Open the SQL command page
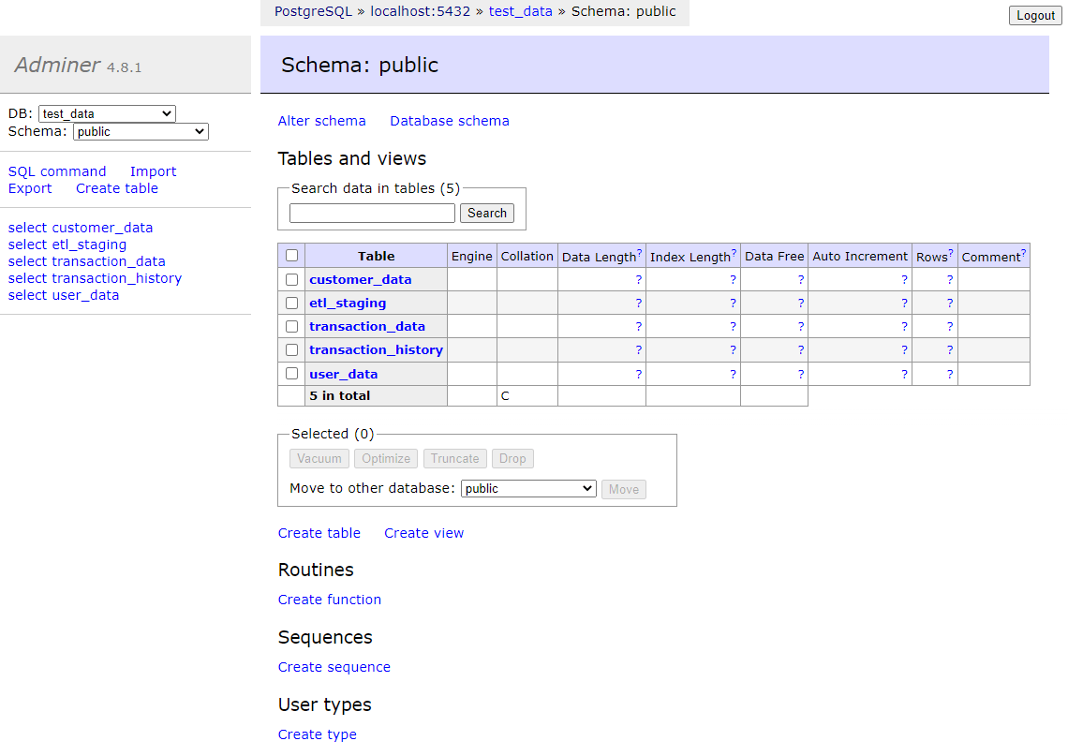1068x756 pixels. [57, 171]
